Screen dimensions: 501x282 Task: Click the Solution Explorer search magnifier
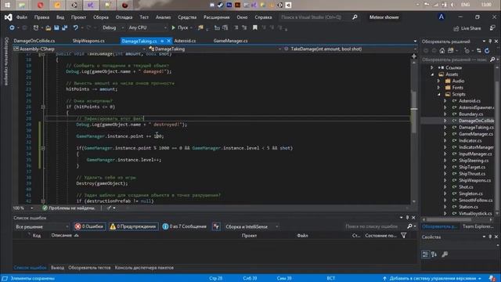pos(492,60)
